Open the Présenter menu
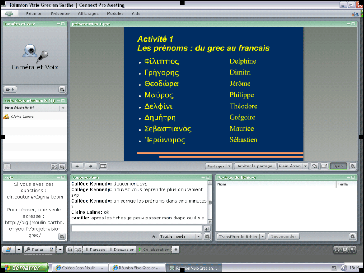The height and width of the screenshot is (273, 364). click(60, 13)
